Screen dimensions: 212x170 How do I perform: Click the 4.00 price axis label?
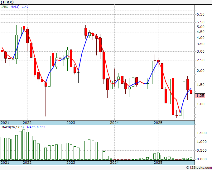point(200,38)
